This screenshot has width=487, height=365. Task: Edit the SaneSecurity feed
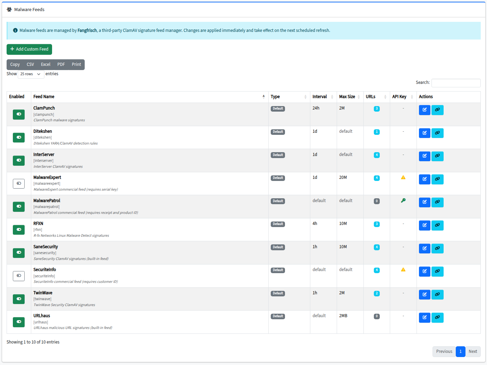click(x=425, y=249)
